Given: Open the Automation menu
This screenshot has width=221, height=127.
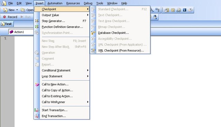Looking at the screenshot, I should point(55,3).
